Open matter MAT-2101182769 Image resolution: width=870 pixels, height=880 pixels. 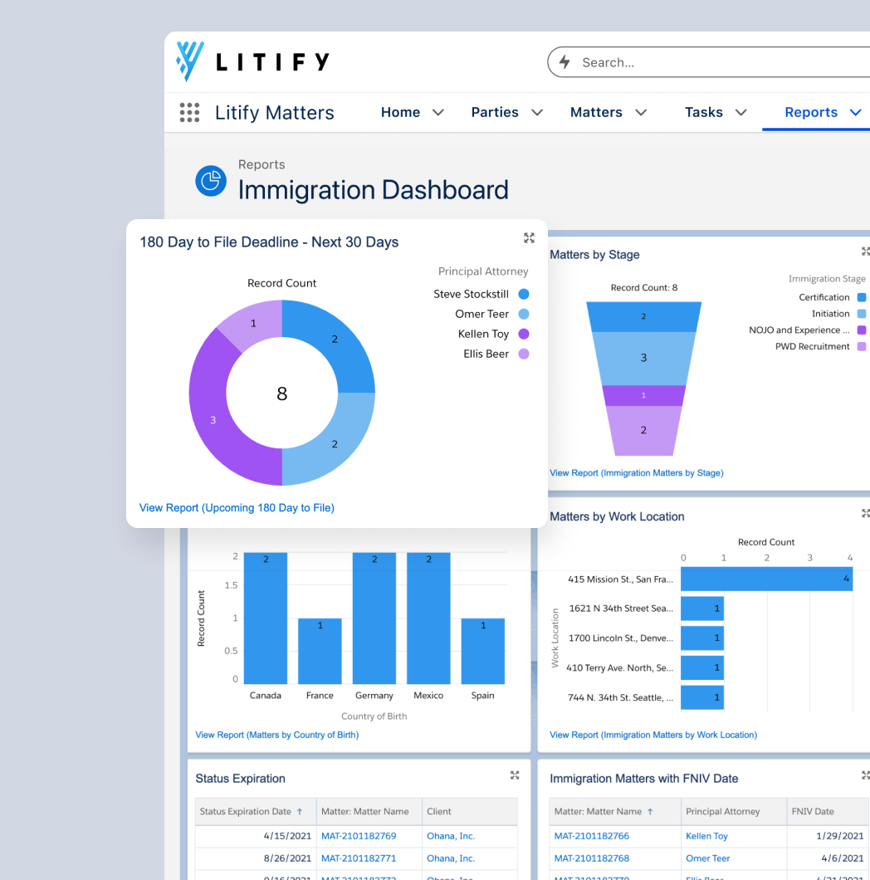pyautogui.click(x=359, y=836)
